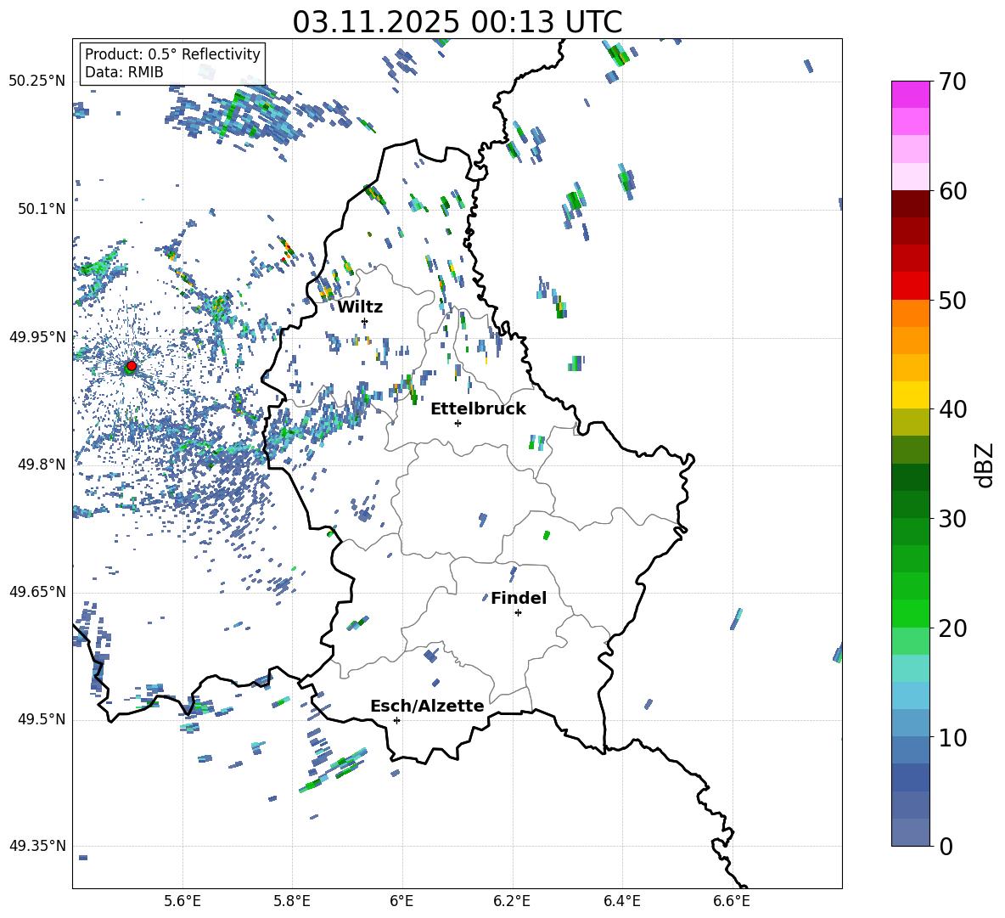Screen dimensions: 1005x918
Task: Click the Esch/Alzette station cross marker
Action: tap(396, 720)
